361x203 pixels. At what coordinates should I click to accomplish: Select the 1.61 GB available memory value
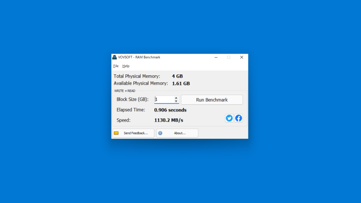tap(181, 84)
